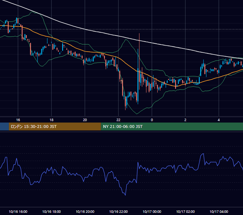This screenshot has width=243, height=215.
Task: Click the oscillator's highest peak near 03:00
Action: click(203, 154)
